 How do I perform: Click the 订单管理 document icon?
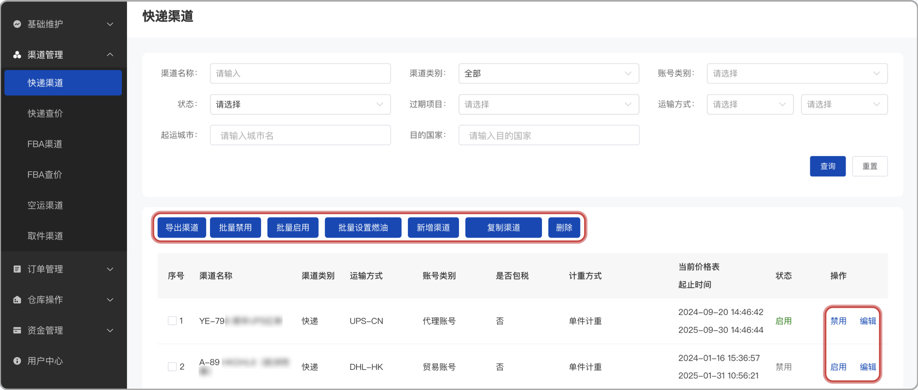tap(17, 269)
